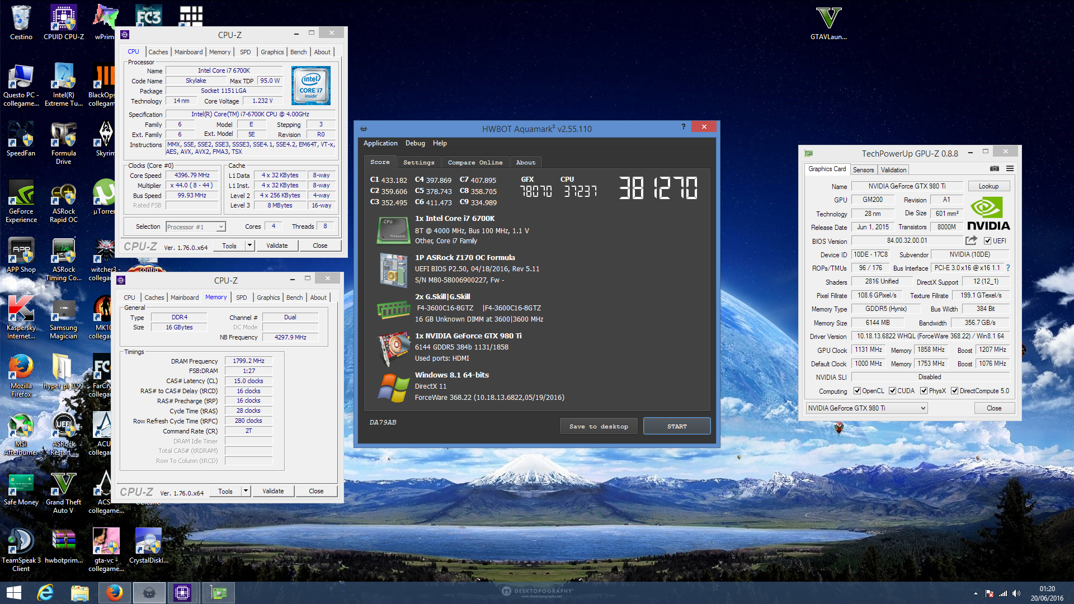This screenshot has width=1074, height=604.
Task: Take GPU-Z screenshot via camera icon
Action: pos(995,168)
